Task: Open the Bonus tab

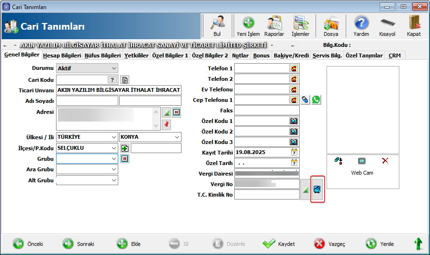Action: (261, 55)
